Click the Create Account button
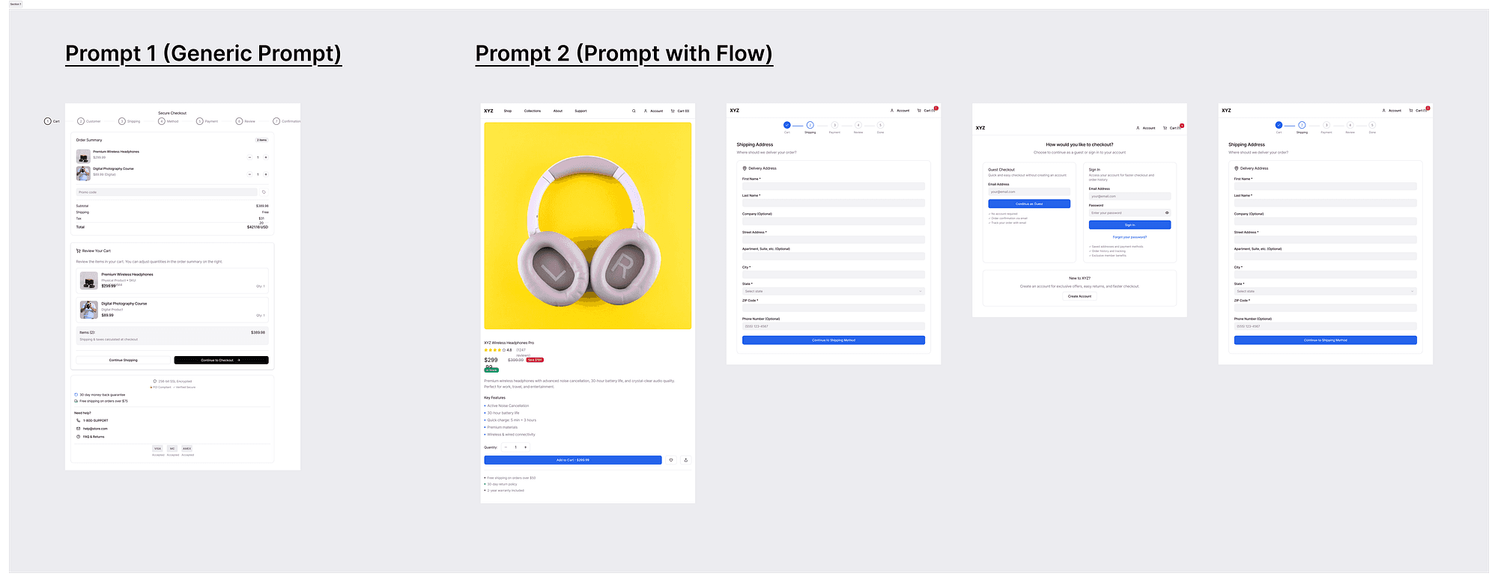The image size is (1498, 582). pyautogui.click(x=1079, y=296)
